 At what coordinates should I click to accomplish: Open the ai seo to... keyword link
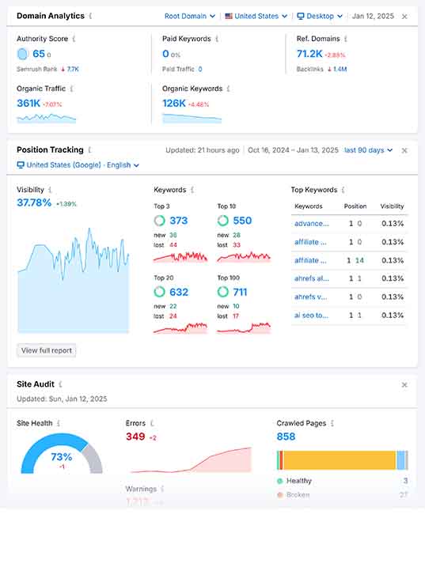[x=311, y=315]
